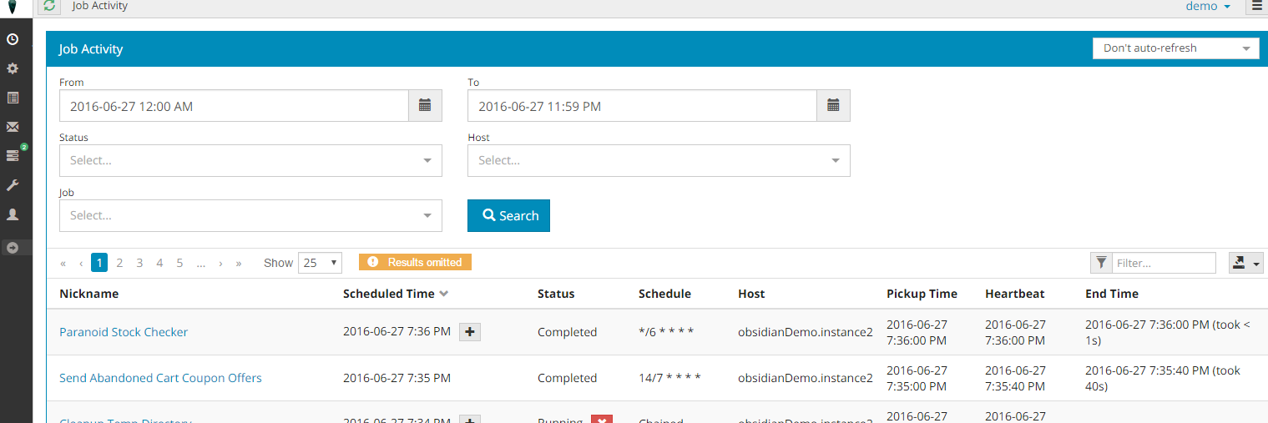Open the clock Job Activity sidebar icon
The width and height of the screenshot is (1268, 423).
click(x=13, y=39)
